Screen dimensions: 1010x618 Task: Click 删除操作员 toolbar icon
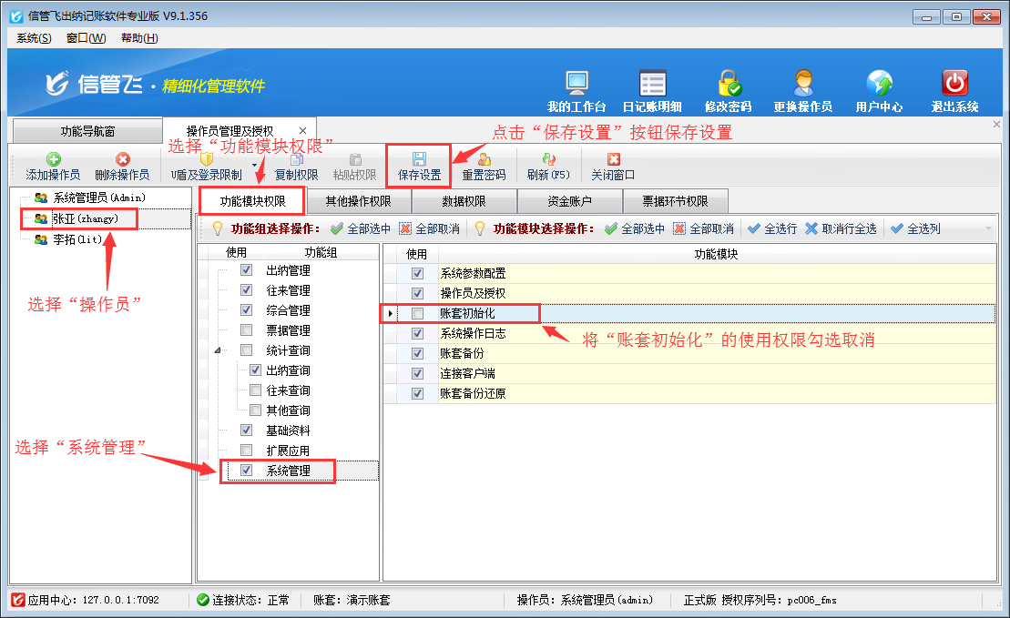[x=122, y=166]
